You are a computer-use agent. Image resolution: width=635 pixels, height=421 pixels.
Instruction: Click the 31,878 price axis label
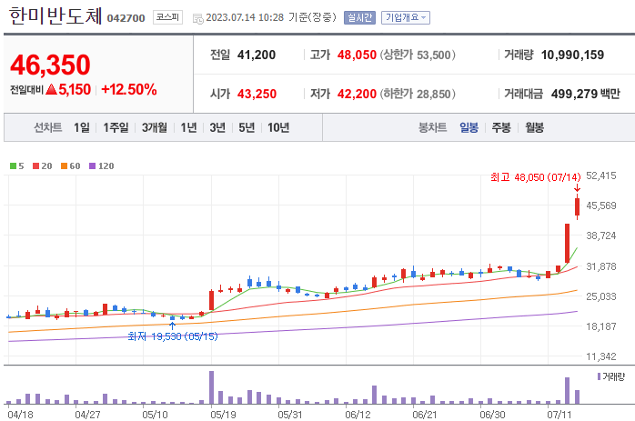[601, 266]
